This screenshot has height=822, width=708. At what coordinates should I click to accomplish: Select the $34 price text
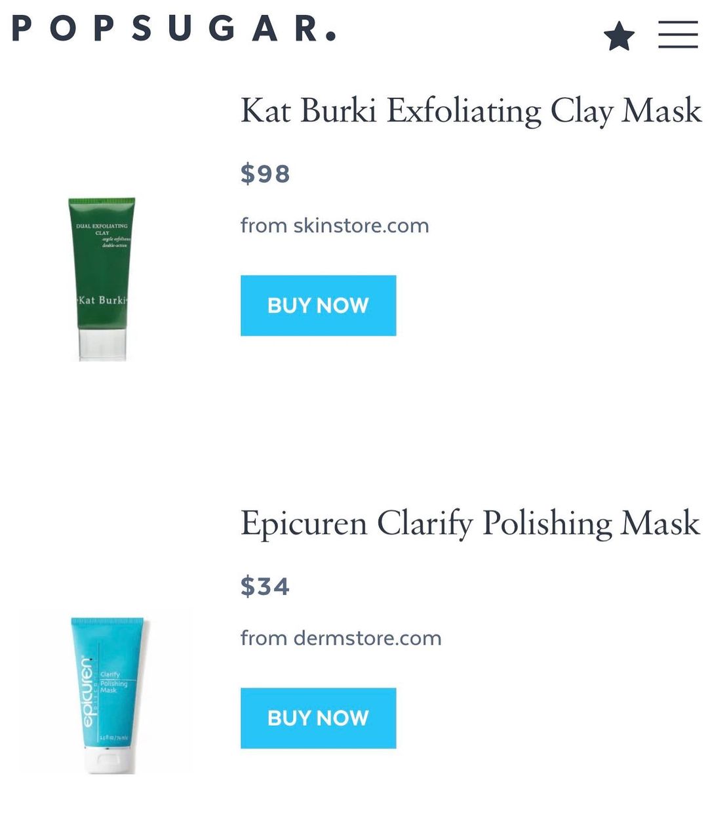265,586
